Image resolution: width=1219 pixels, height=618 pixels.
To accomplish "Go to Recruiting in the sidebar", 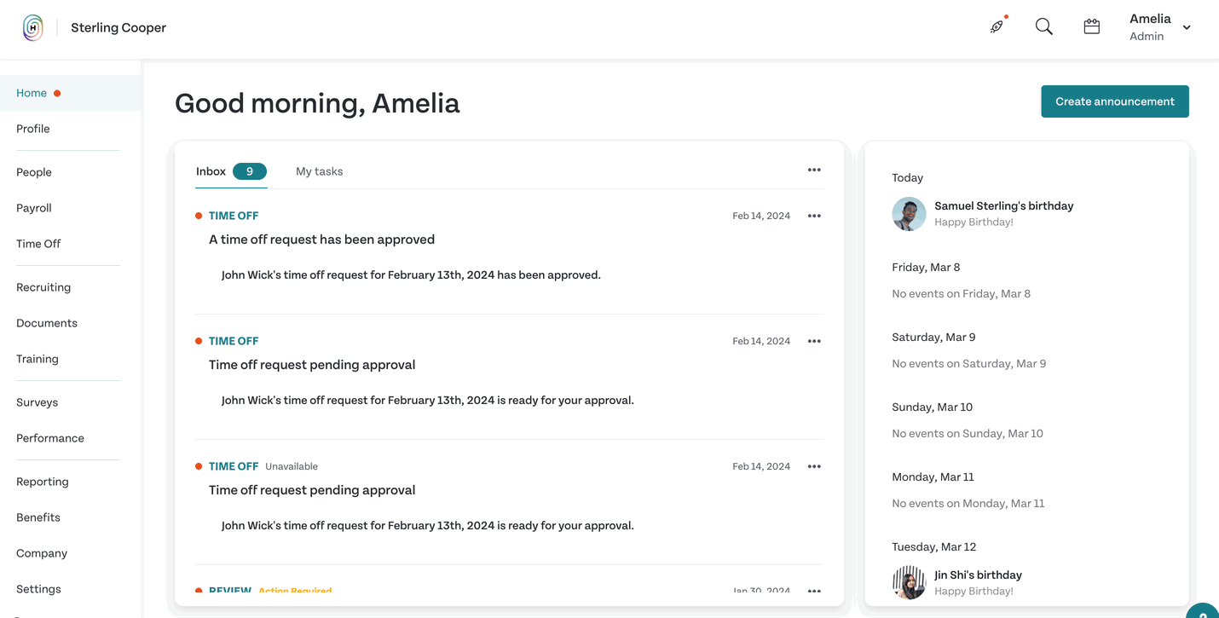I will pyautogui.click(x=43, y=287).
